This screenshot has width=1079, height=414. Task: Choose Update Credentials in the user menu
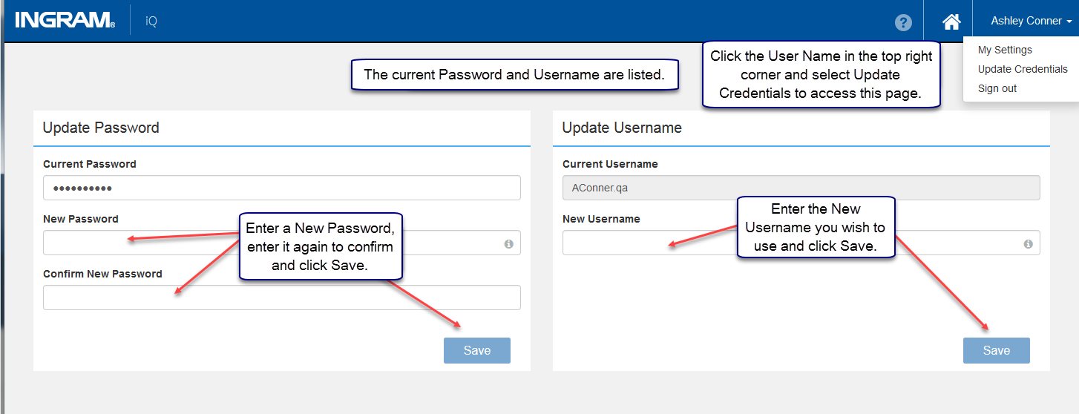click(1023, 69)
